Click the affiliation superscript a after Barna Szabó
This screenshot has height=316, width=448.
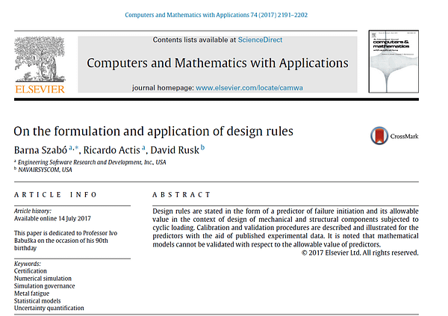(x=71, y=148)
